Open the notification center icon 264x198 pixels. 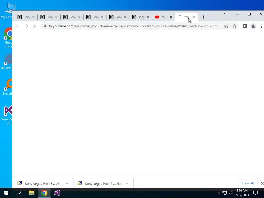[255, 193]
